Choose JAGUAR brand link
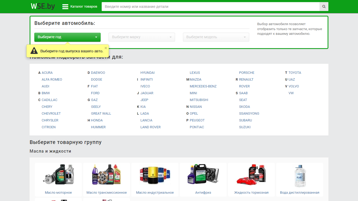Screen dimensions: 358x201 click(x=147, y=93)
